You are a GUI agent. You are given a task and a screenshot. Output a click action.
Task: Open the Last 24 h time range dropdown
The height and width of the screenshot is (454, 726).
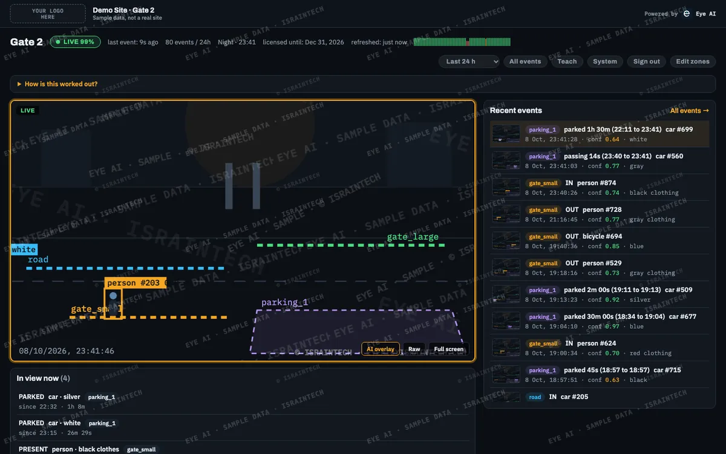pos(469,61)
